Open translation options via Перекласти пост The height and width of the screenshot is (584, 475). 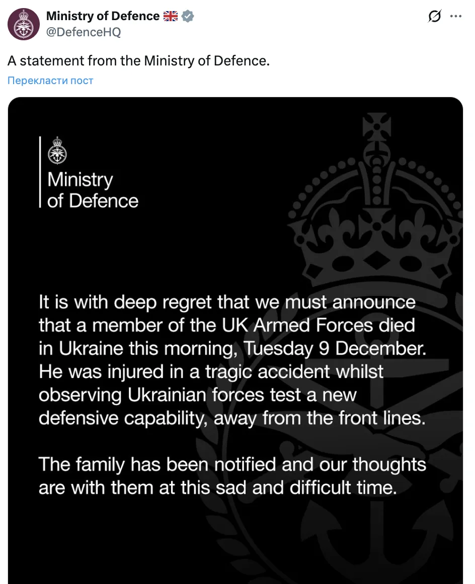[x=50, y=80]
